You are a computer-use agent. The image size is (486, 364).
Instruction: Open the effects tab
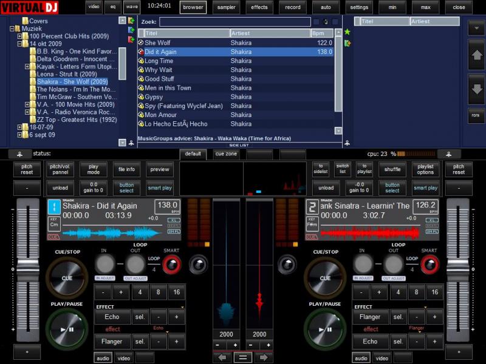259,7
